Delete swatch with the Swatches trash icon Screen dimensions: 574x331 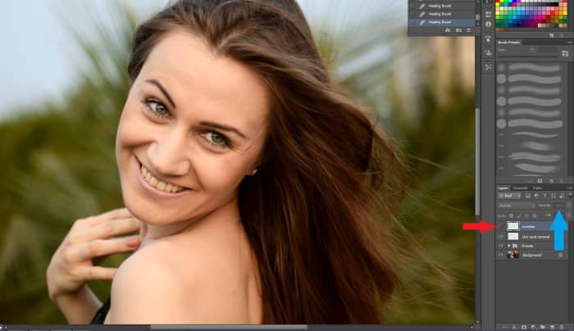[561, 35]
